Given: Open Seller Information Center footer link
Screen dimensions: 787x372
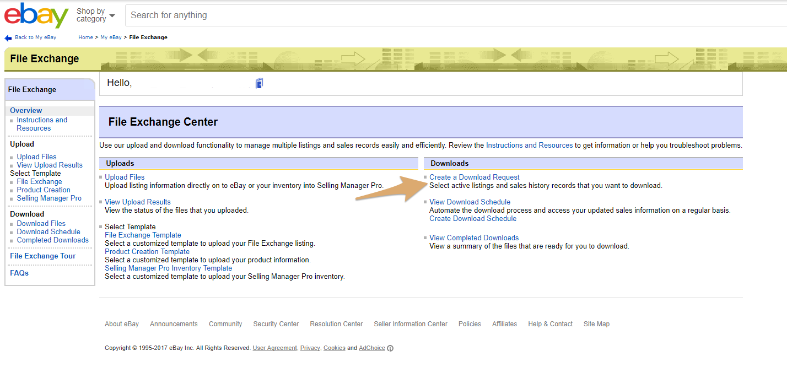Looking at the screenshot, I should click(411, 324).
